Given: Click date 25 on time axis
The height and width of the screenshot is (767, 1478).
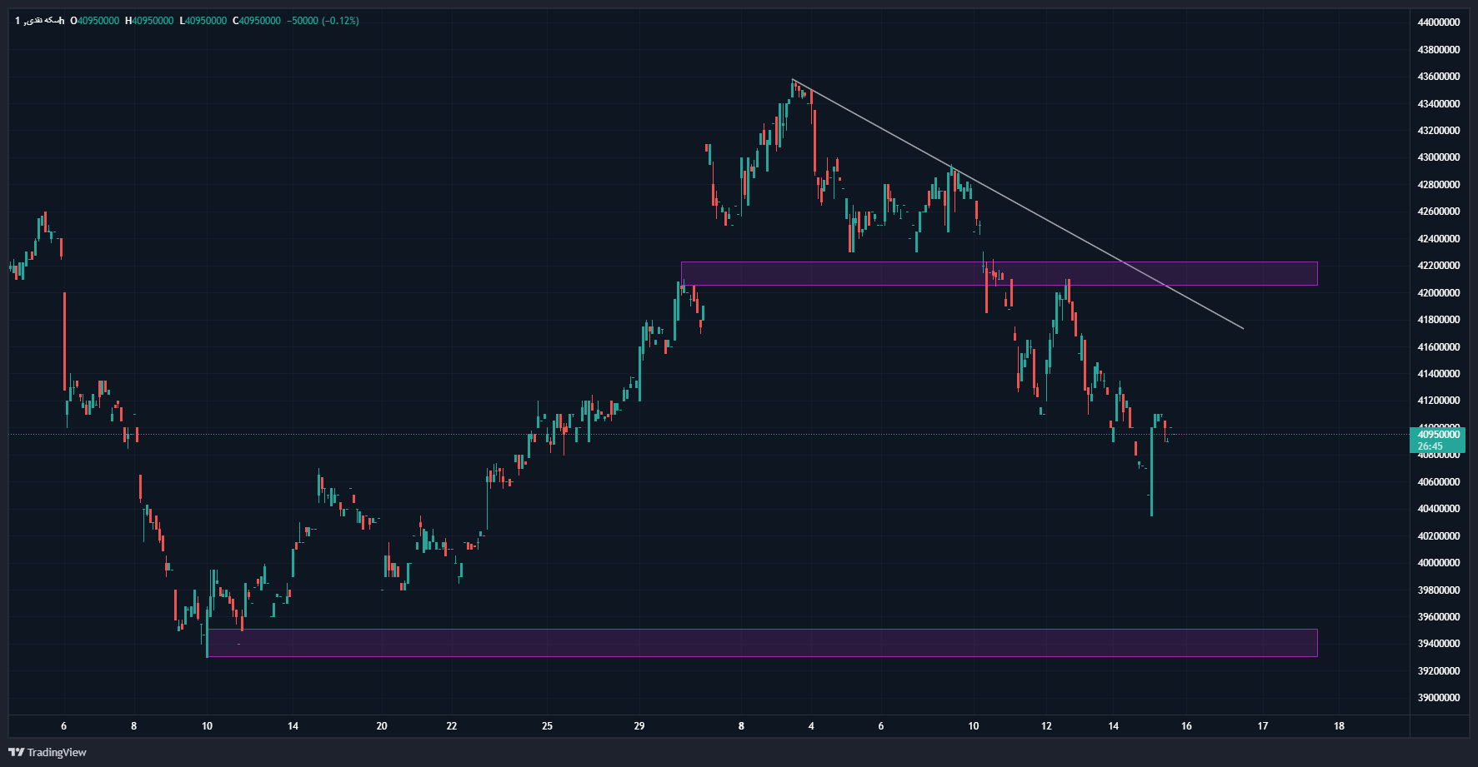Looking at the screenshot, I should tap(547, 726).
